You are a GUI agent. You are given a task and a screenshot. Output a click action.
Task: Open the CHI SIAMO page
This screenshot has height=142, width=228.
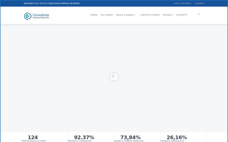[x=107, y=15]
